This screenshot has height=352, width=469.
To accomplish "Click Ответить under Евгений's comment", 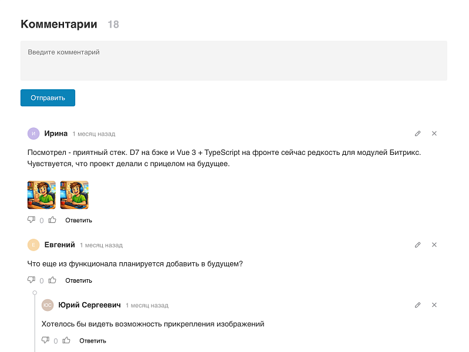I will (x=79, y=280).
